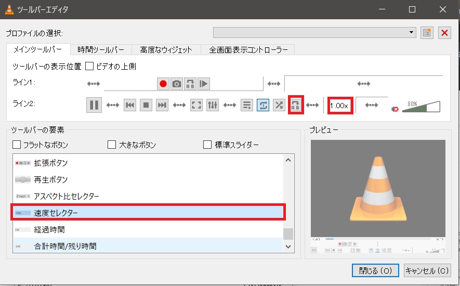This screenshot has height=286, width=460.
Task: Click the loop repeat icon in Line 2
Action: click(x=263, y=105)
